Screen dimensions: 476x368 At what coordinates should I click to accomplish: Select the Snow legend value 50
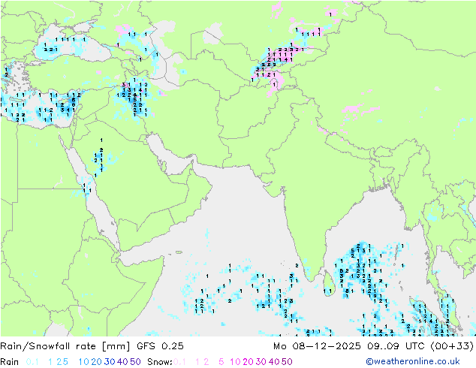coord(288,362)
